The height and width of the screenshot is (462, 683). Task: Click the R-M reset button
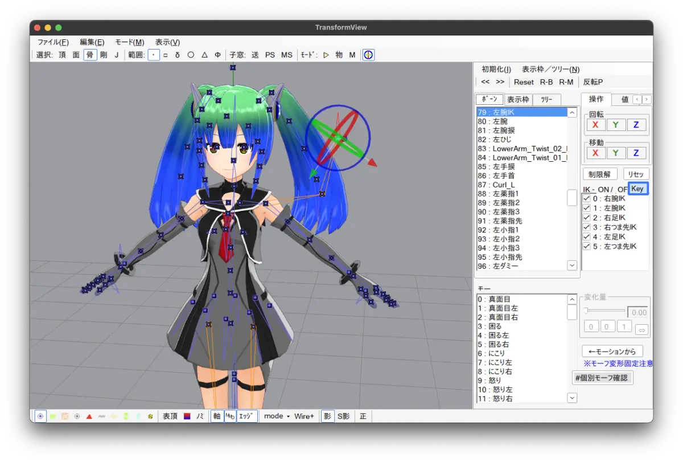(x=566, y=82)
